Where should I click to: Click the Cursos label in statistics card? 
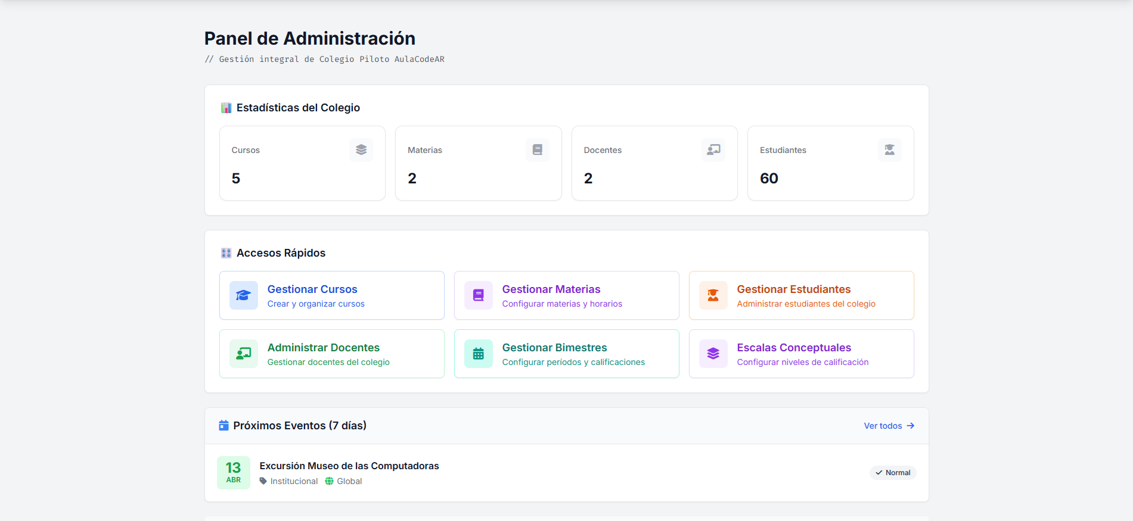pyautogui.click(x=246, y=150)
